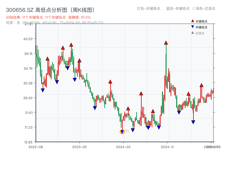The image size is (237, 177).
Task: Click the 2024-11 x-axis label
Action: tap(167, 147)
